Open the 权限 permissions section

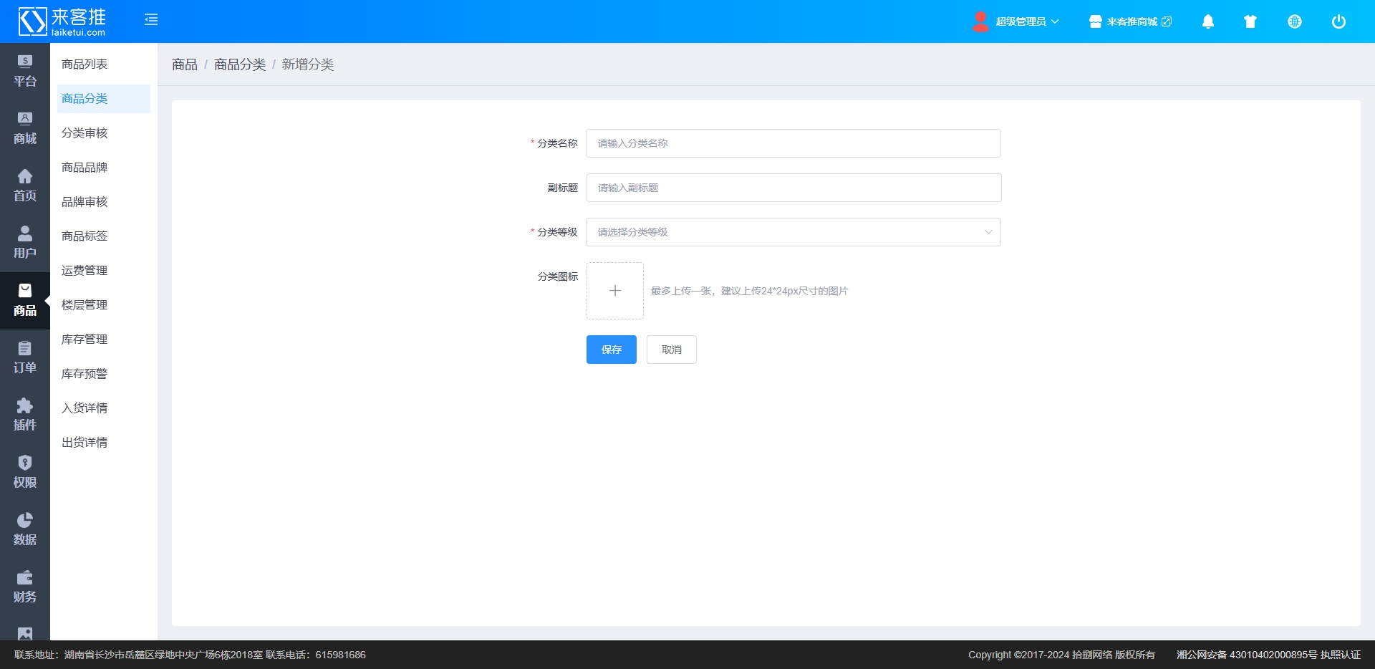pos(25,472)
